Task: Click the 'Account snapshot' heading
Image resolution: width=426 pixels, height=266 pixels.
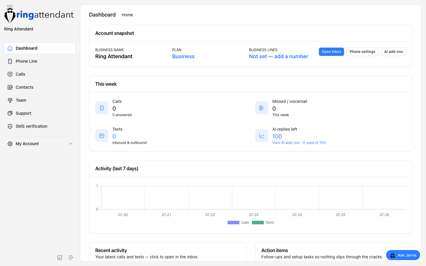Action: tap(114, 33)
